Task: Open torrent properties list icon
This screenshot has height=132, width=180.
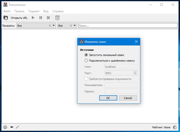Action: (x=57, y=18)
